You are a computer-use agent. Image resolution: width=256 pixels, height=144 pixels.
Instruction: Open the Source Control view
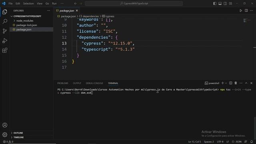pyautogui.click(x=5, y=31)
